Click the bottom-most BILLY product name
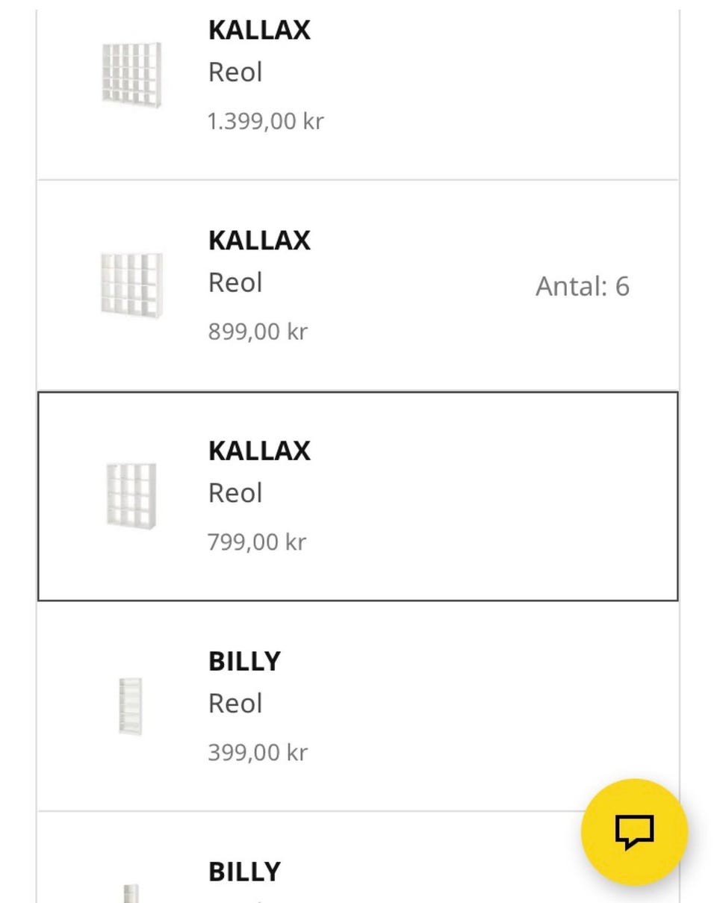The width and height of the screenshot is (717, 903). point(244,872)
